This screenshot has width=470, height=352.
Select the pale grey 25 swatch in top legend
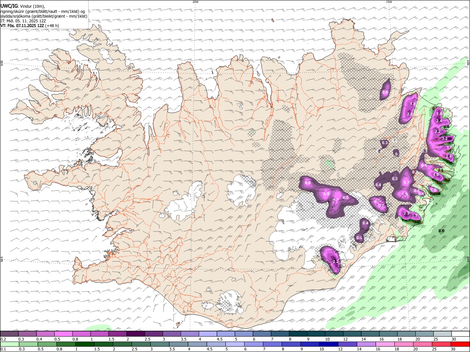point(442,334)
